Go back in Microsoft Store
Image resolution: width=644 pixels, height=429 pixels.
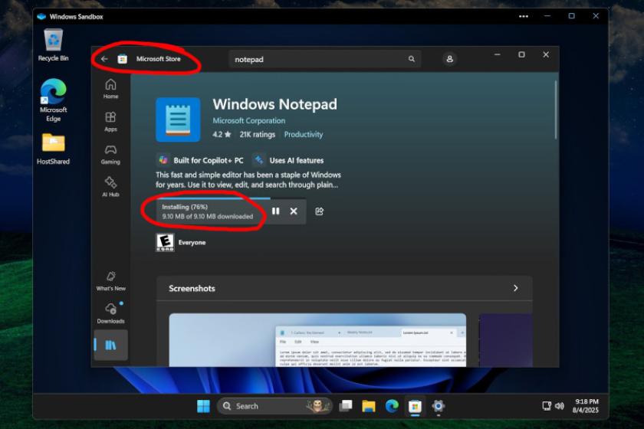tap(104, 59)
